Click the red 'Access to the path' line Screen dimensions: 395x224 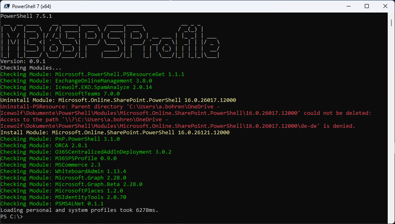(84, 119)
